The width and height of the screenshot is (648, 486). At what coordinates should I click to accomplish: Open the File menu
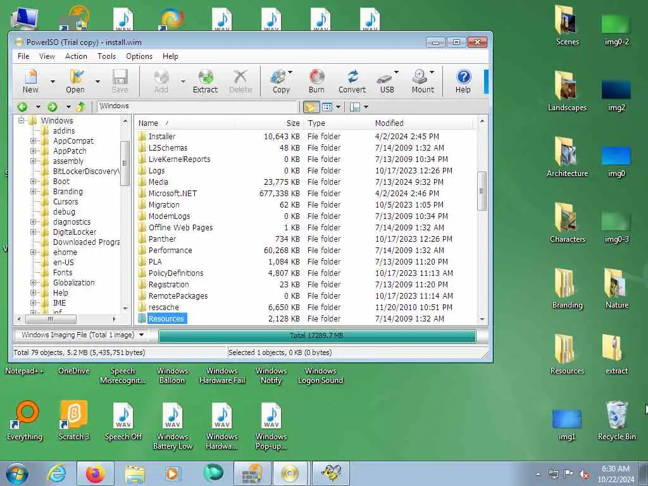[x=23, y=56]
